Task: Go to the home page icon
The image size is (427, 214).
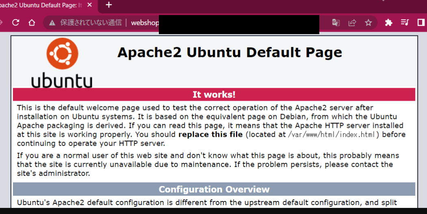Action: pyautogui.click(x=32, y=22)
